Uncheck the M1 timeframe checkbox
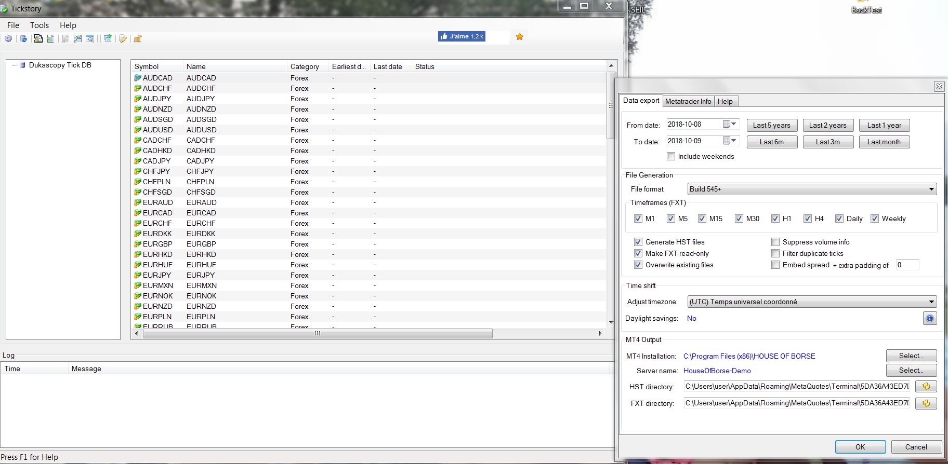The width and height of the screenshot is (948, 464). coord(638,219)
